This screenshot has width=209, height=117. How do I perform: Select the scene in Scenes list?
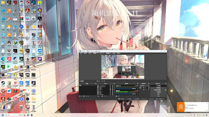88,85
